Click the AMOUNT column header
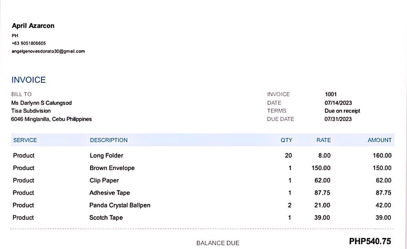 379,140
